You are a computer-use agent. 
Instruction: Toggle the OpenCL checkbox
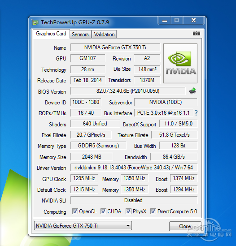tap(75, 211)
